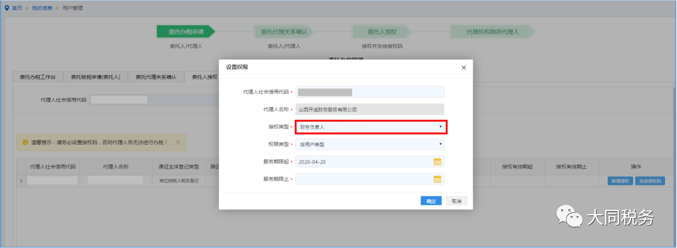Close the 设置权限 dialog with X
This screenshot has height=248, width=677.
pyautogui.click(x=464, y=68)
